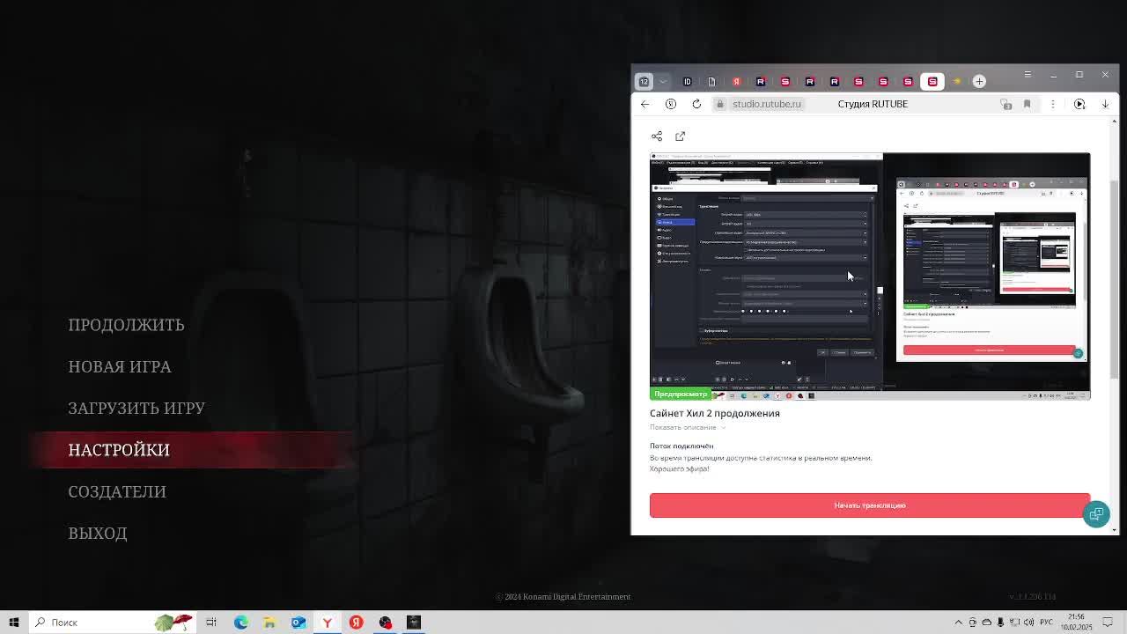The width and height of the screenshot is (1127, 634).
Task: Switch to the game on the taskbar
Action: point(414,623)
